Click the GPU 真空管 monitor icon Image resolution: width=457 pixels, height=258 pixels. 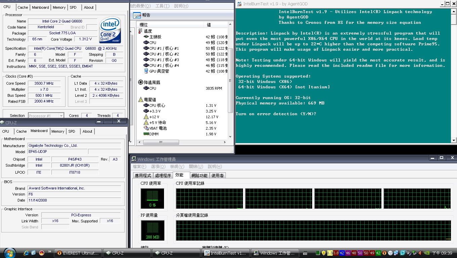point(146,71)
